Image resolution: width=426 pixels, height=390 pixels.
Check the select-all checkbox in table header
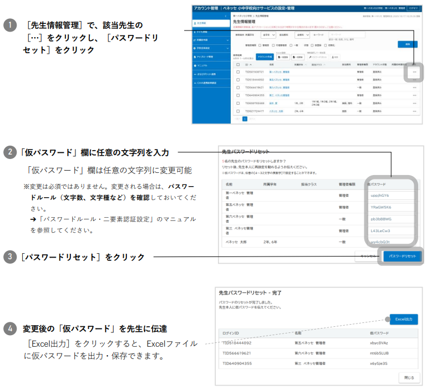coord(238,65)
